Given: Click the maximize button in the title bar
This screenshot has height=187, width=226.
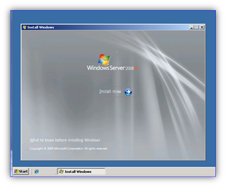Looking at the screenshot, I should [197, 27].
